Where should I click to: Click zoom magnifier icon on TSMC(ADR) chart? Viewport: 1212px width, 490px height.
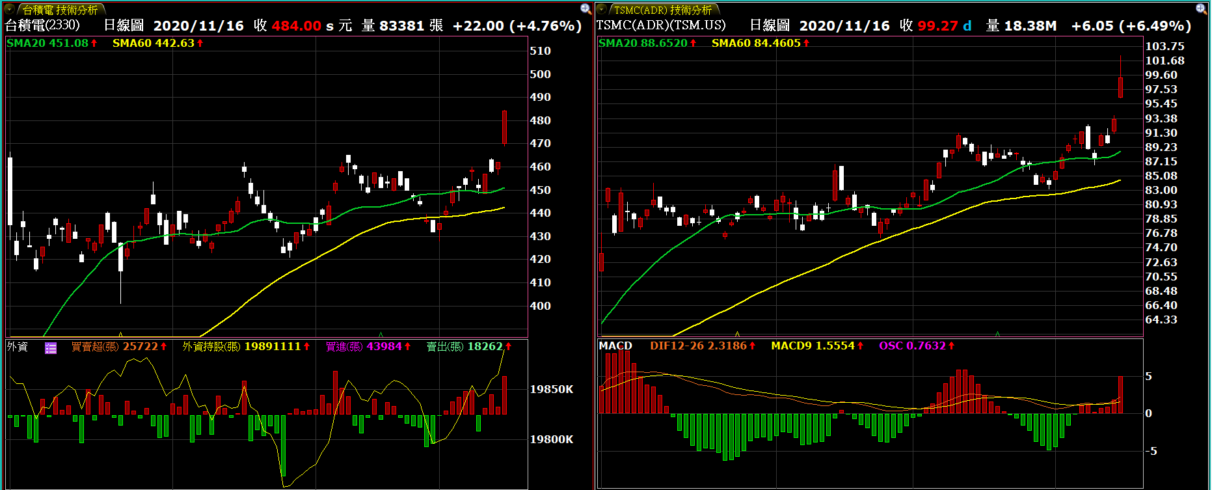click(1201, 9)
